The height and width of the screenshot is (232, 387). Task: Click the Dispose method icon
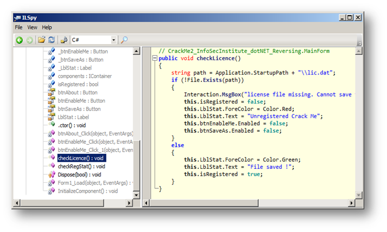(x=51, y=174)
